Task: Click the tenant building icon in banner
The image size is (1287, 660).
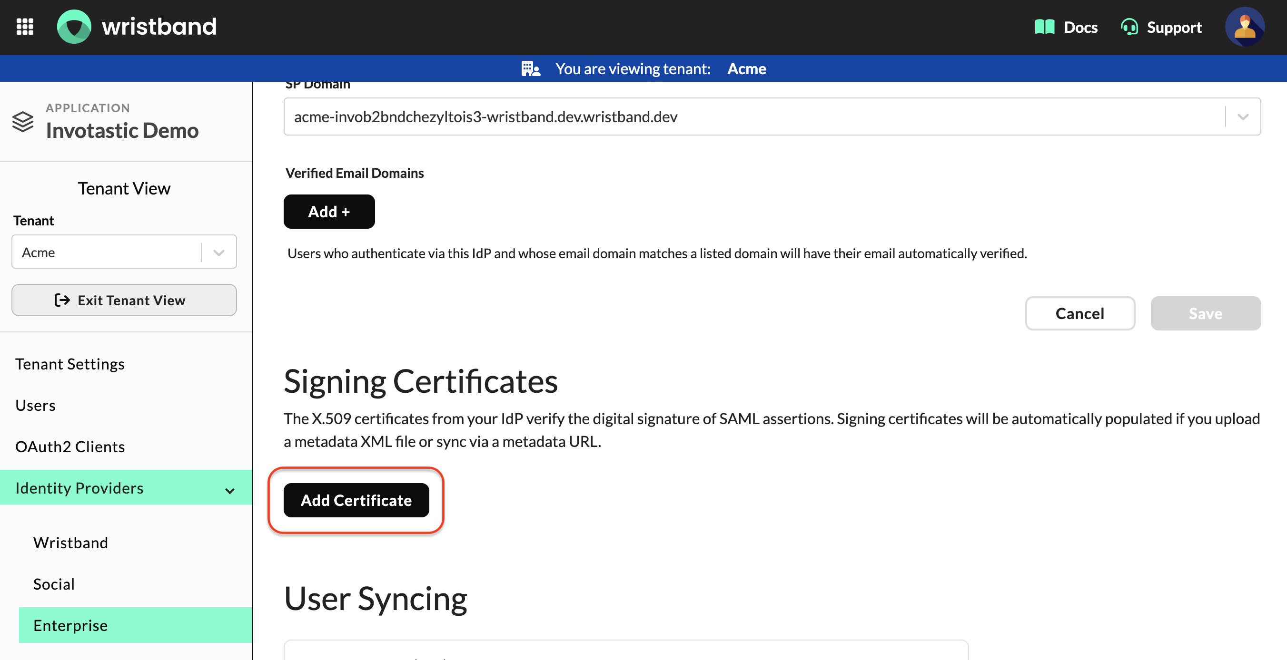Action: (531, 68)
